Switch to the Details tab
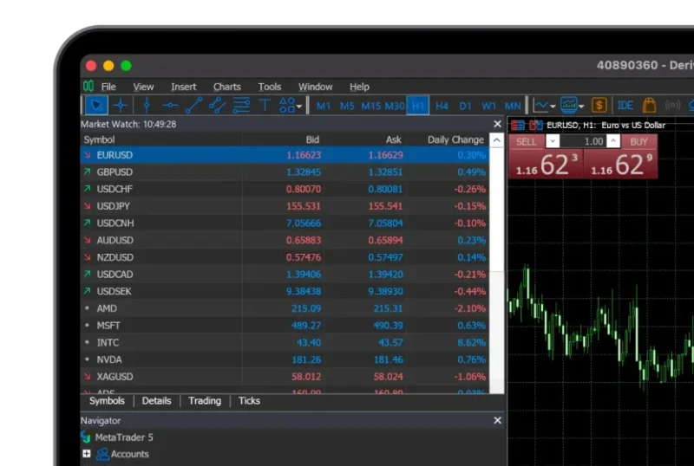694x466 pixels. (156, 401)
